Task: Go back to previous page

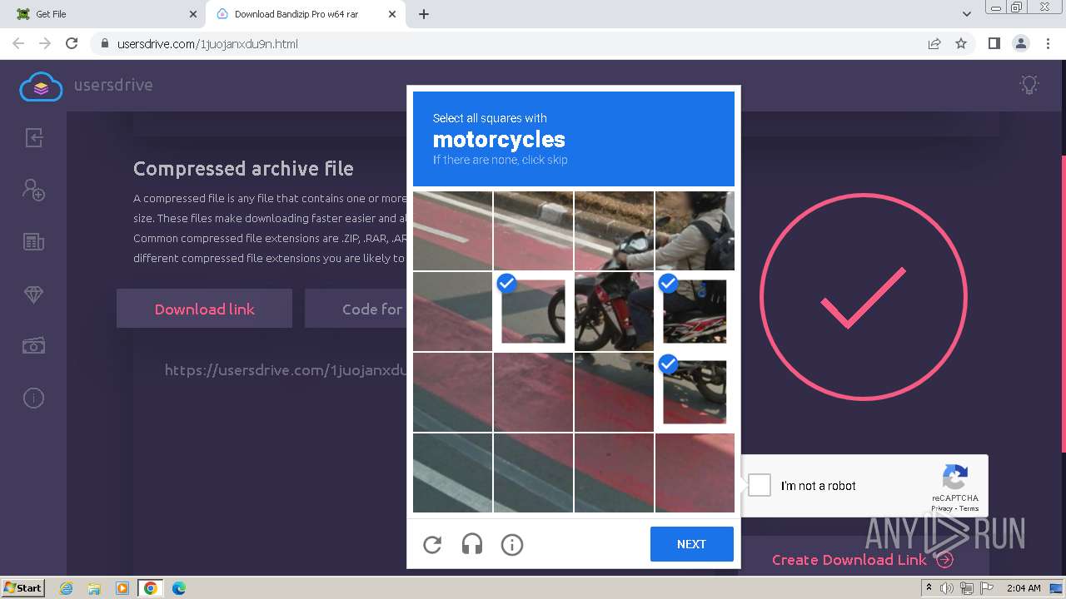Action: 18,43
